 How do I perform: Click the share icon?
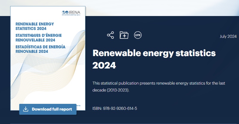coord(110,35)
